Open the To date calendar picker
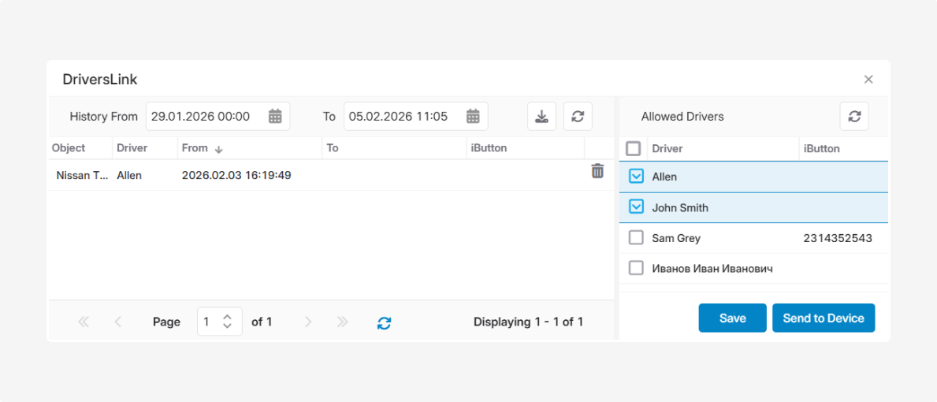 point(473,117)
